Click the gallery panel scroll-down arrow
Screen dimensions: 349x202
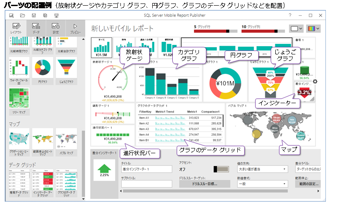pos(83,199)
